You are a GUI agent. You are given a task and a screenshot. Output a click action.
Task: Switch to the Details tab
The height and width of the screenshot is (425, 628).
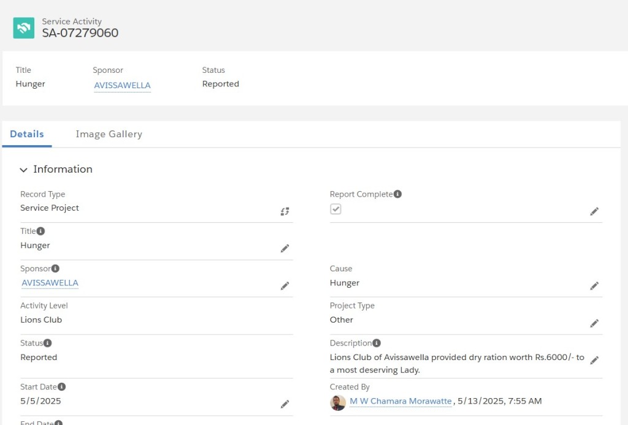(27, 134)
